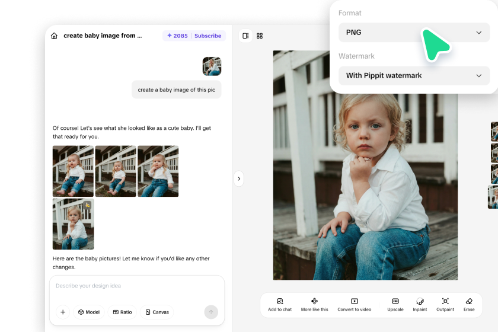
Task: Click Convert to video tool
Action: pyautogui.click(x=354, y=304)
